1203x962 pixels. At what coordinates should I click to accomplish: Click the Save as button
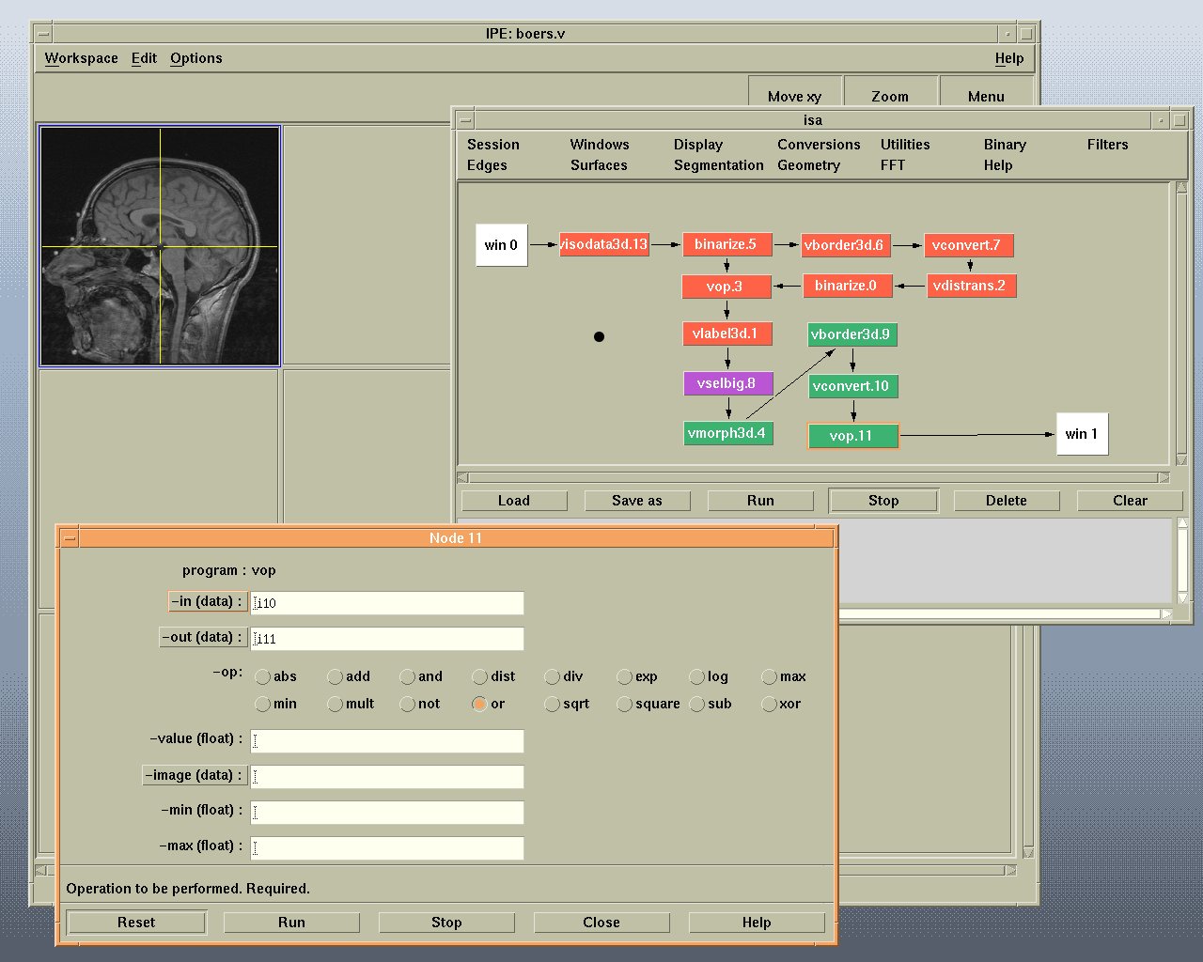[x=636, y=501]
